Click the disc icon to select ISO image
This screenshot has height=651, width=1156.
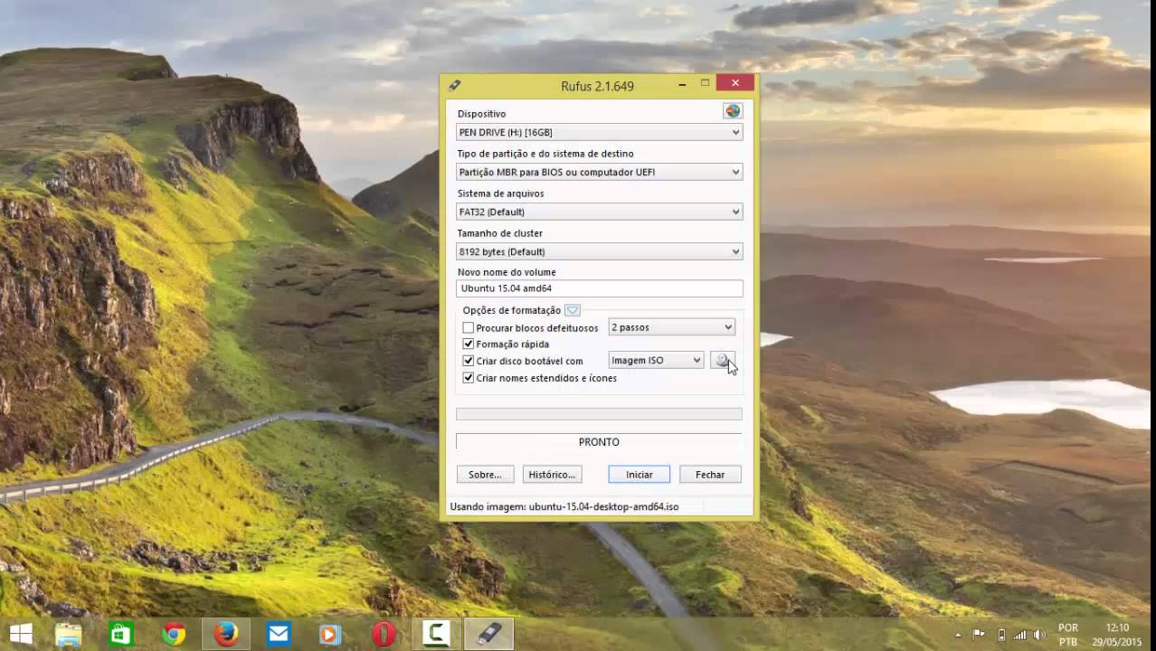click(722, 360)
